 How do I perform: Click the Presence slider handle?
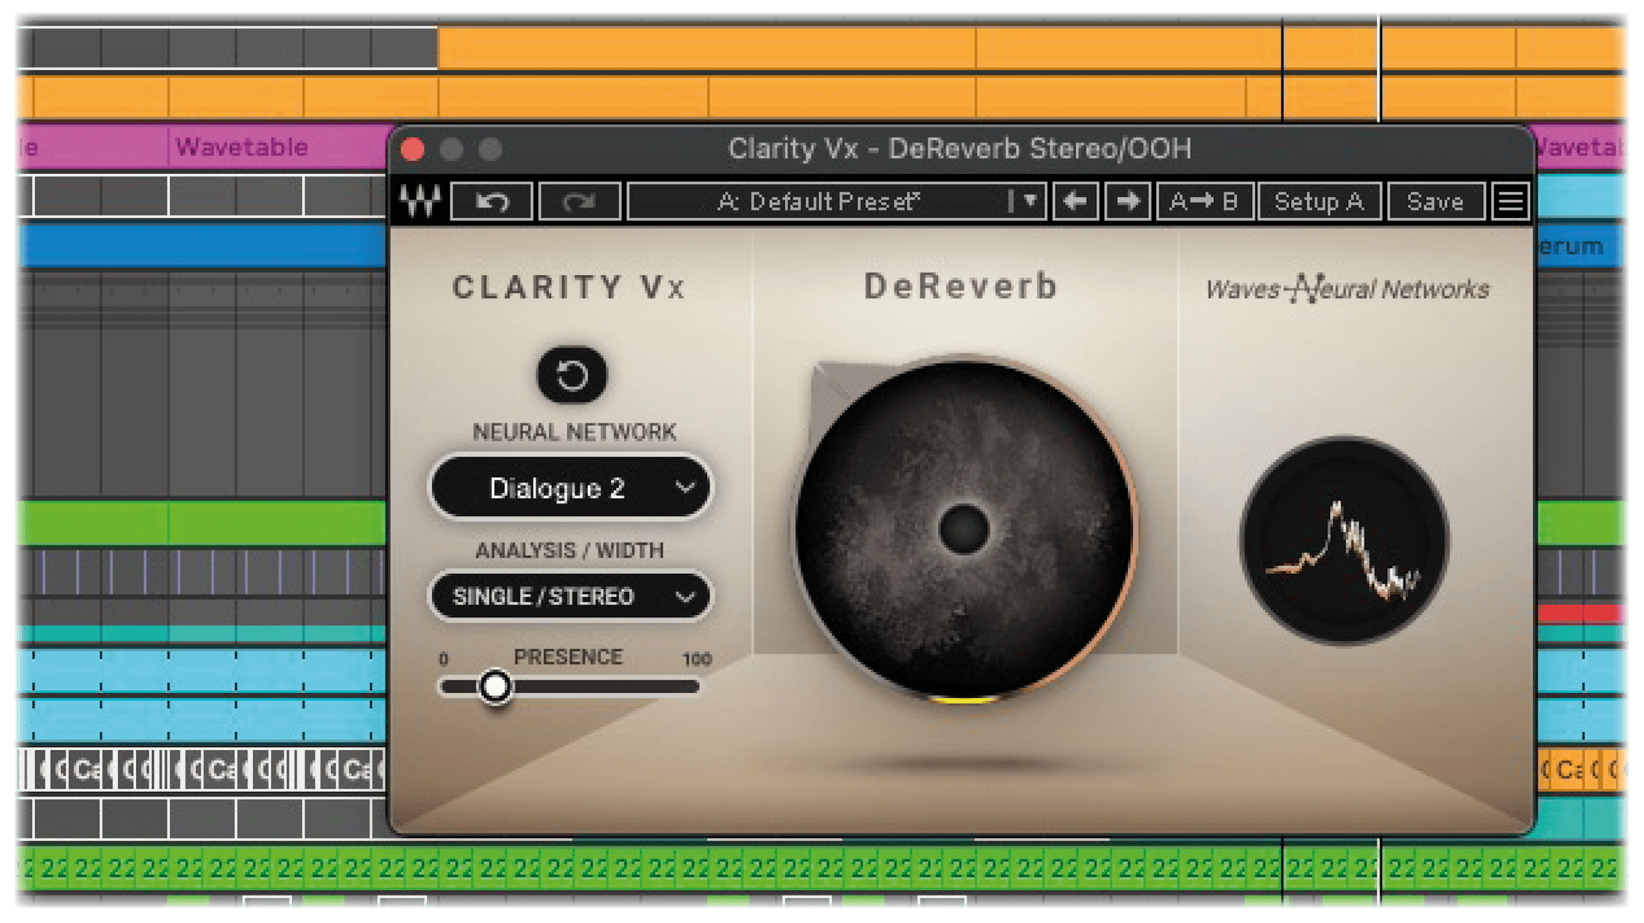[x=495, y=687]
